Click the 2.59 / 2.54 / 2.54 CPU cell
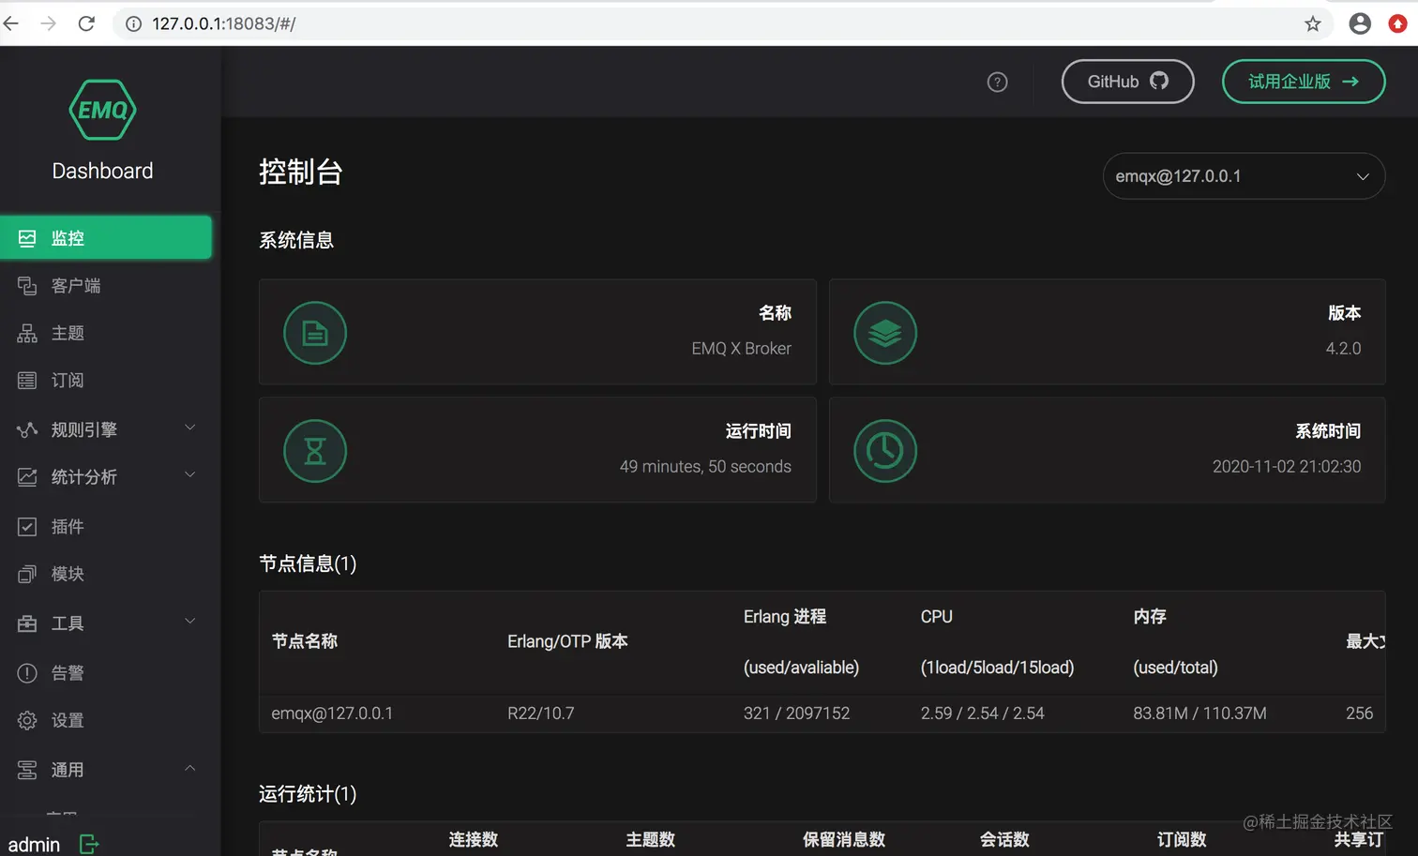Viewport: 1418px width, 856px height. pyautogui.click(x=982, y=713)
